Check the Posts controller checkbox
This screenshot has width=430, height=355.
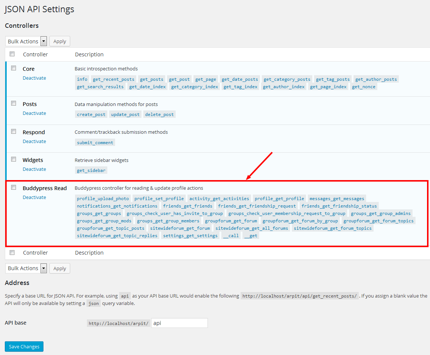13,103
